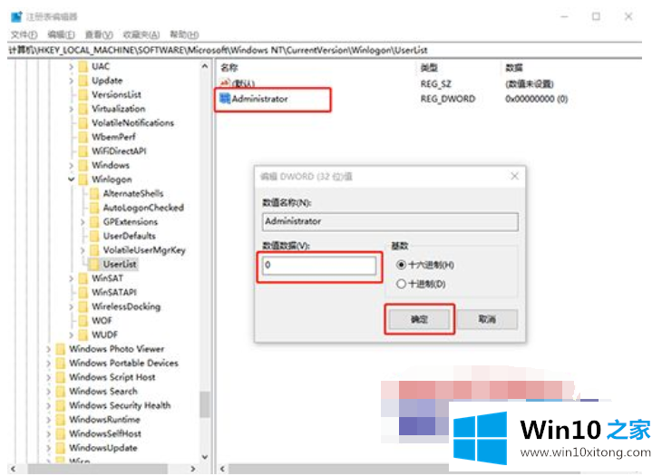Expand the UAC tree node

tap(72, 67)
